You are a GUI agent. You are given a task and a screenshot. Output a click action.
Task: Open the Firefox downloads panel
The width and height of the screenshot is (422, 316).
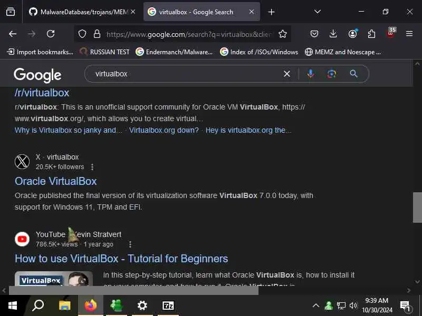click(x=333, y=34)
